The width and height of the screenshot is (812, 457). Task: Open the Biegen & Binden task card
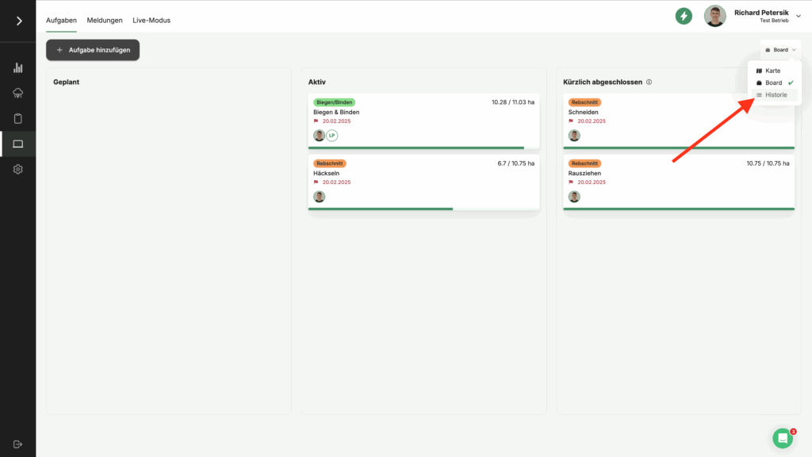coord(423,119)
